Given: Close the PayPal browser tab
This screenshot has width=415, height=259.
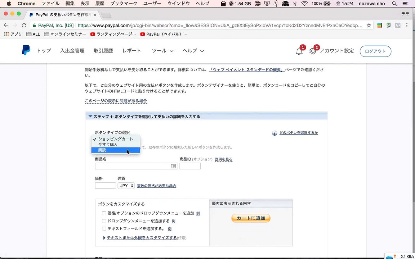Looking at the screenshot, I should [95, 15].
